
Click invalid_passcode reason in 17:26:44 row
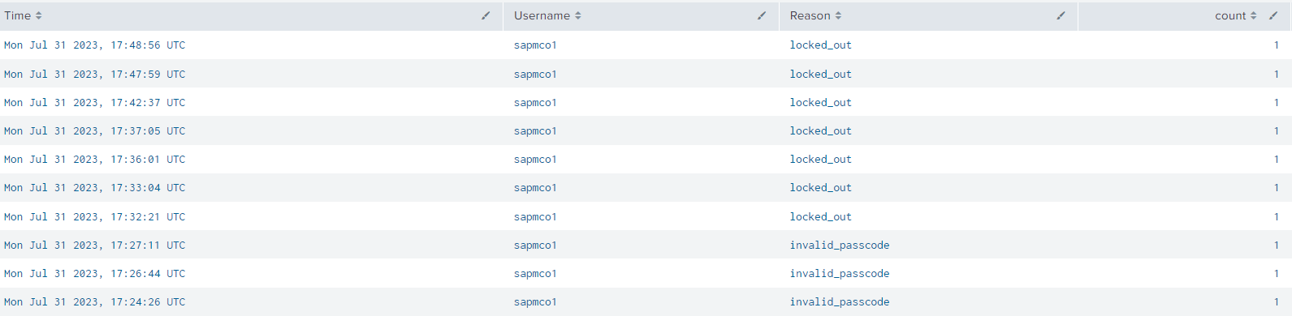coord(840,273)
